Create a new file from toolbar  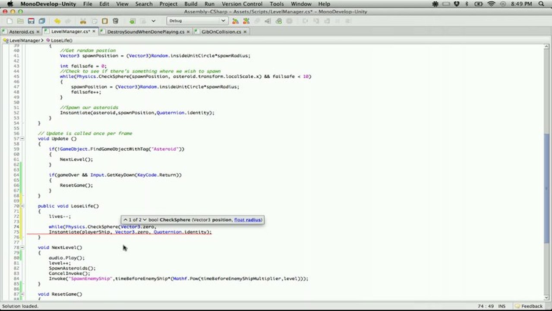click(x=9, y=21)
